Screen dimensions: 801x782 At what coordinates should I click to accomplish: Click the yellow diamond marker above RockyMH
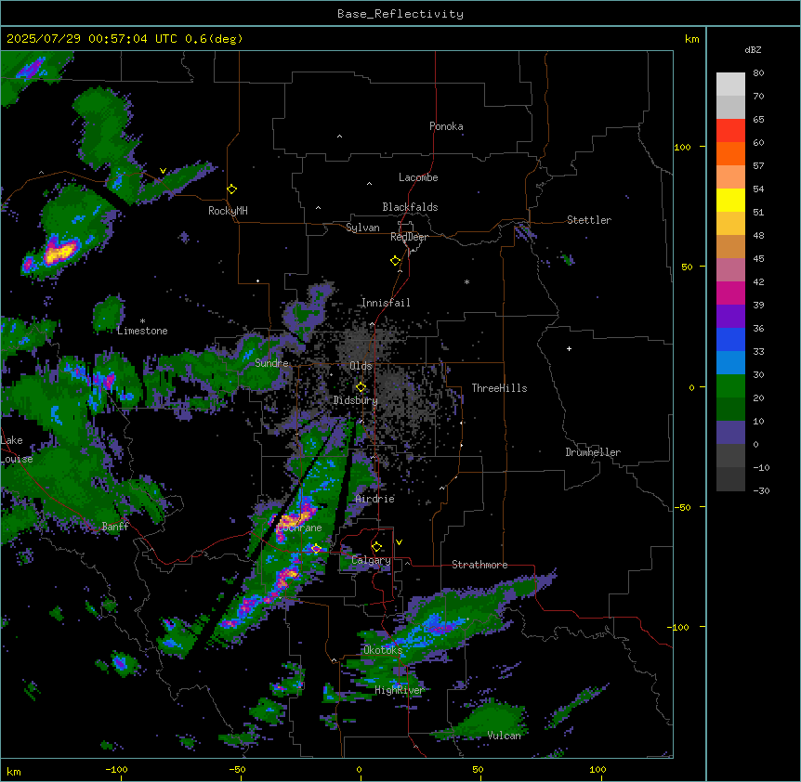(232, 189)
